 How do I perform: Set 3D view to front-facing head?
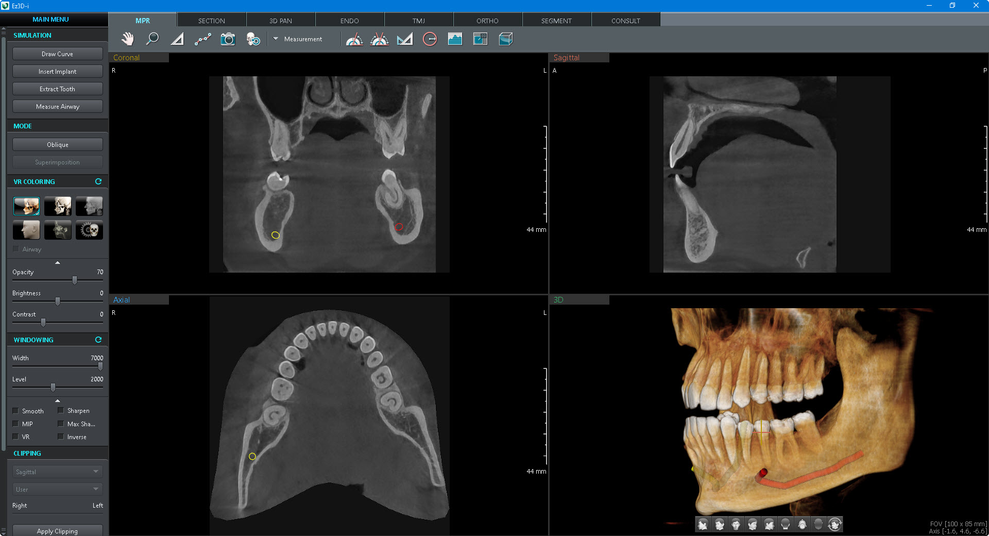[x=736, y=525]
